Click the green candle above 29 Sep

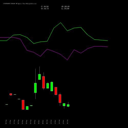click(x=35, y=88)
